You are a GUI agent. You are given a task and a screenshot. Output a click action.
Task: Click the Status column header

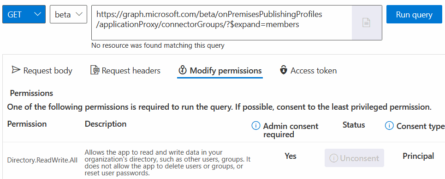click(x=354, y=125)
